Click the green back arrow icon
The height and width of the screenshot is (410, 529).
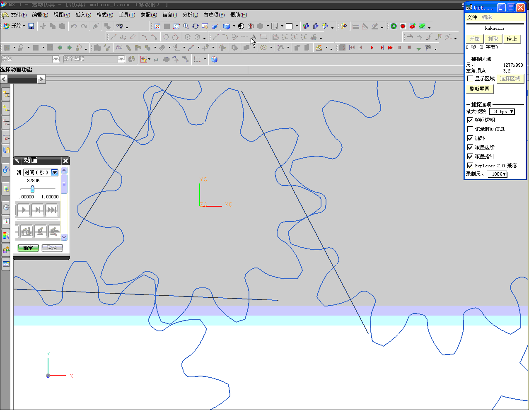[x=60, y=48]
